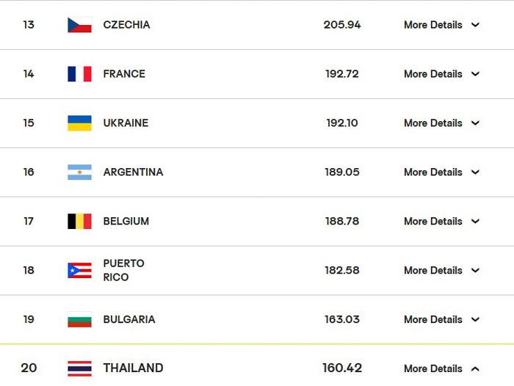This screenshot has height=386, width=514.
Task: Click the Thailand flag icon
Action: pos(79,368)
